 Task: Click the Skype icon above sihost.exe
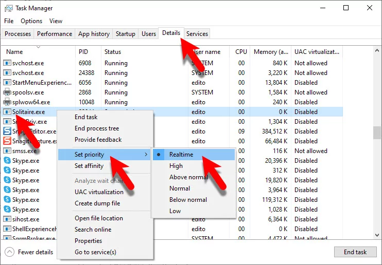pyautogui.click(x=7, y=209)
